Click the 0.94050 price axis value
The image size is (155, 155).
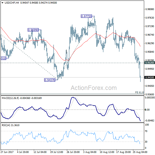tap(150, 86)
